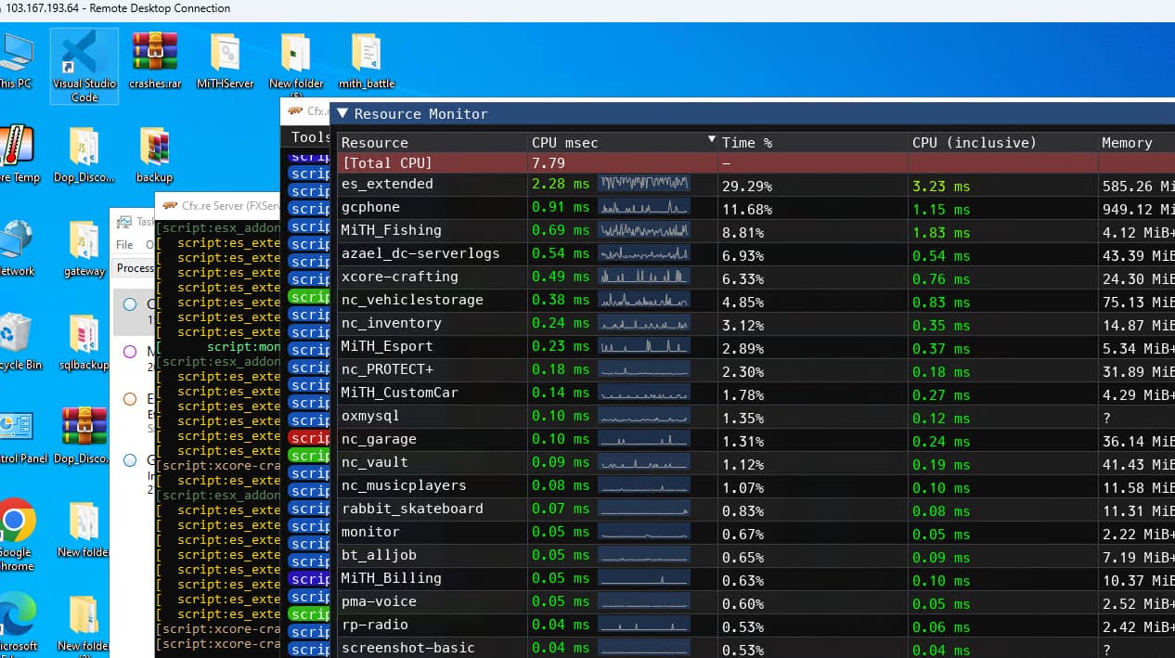Select the Dop_Disco RAR archive beside Control Panel
Screen dimensions: 1175x658
84,436
